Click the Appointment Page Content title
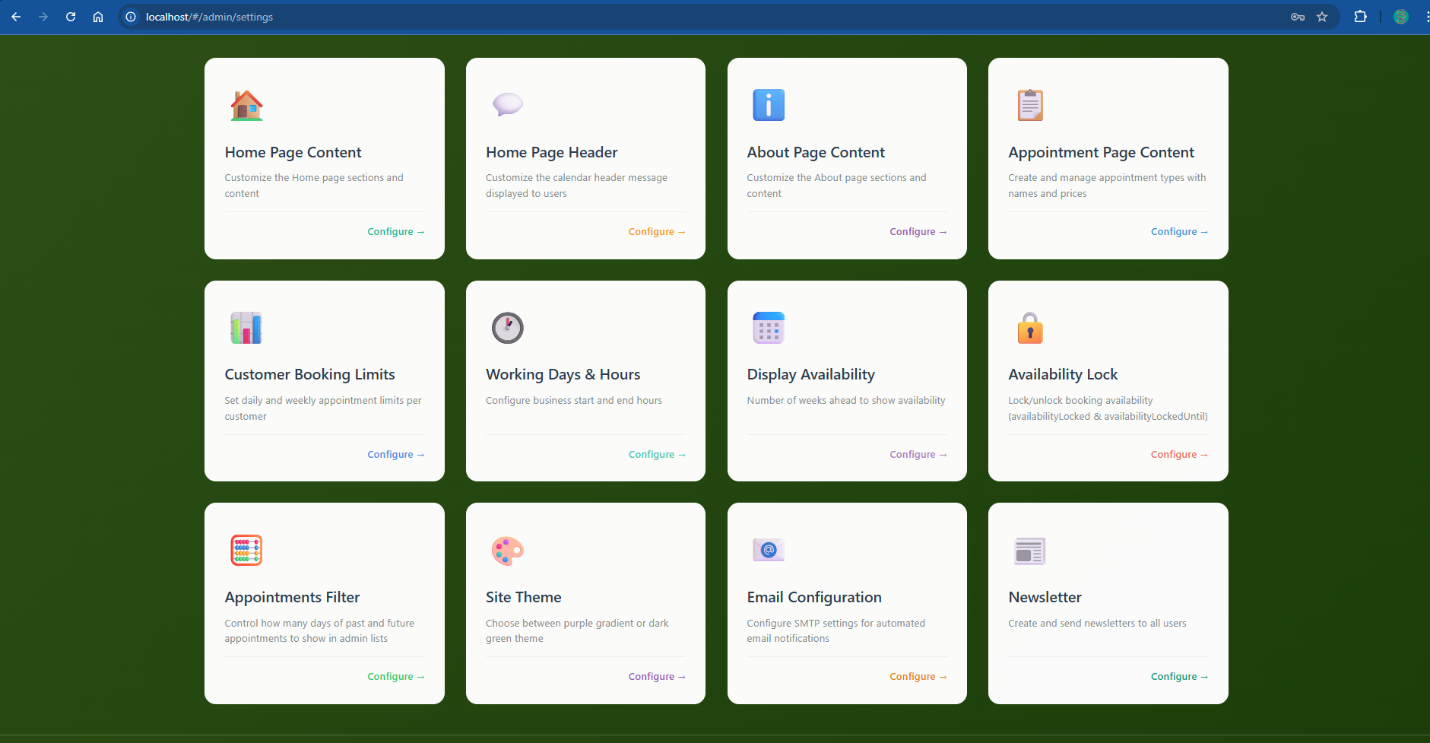This screenshot has width=1430, height=743. [1101, 152]
